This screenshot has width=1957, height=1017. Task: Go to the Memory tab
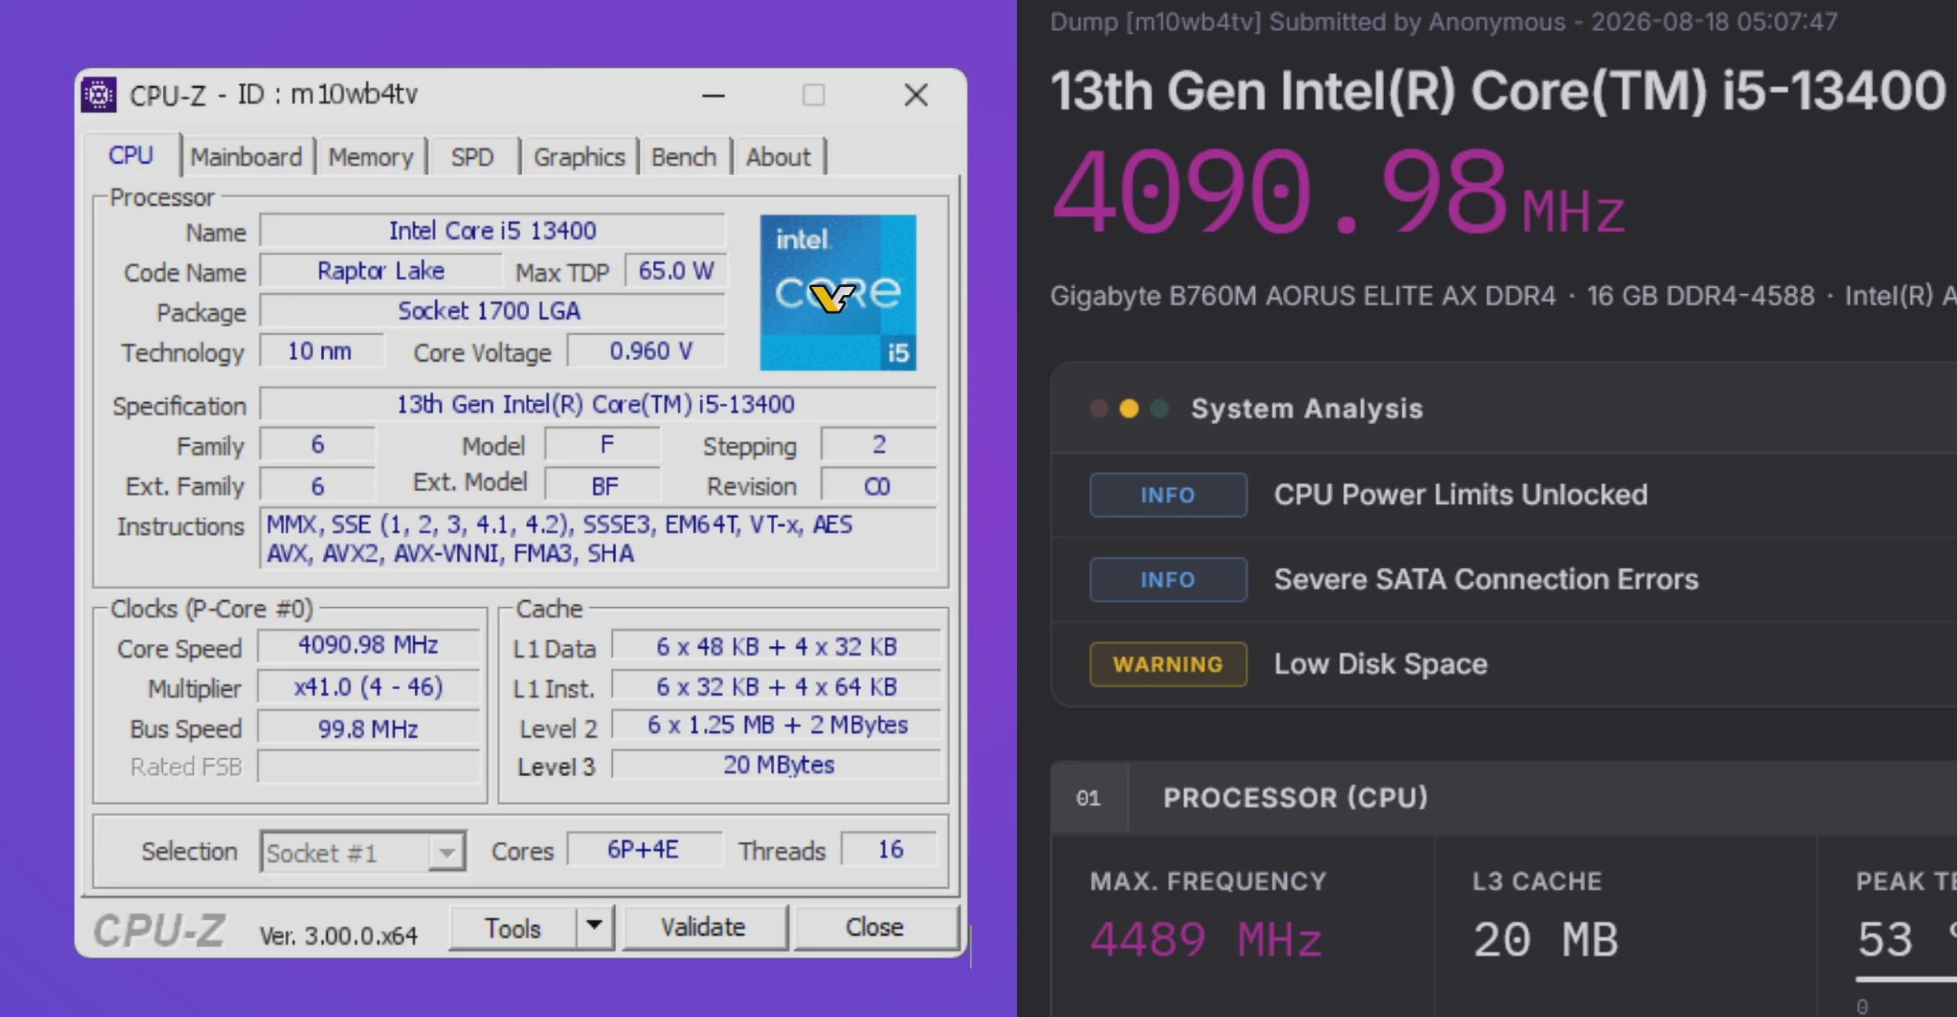(x=371, y=156)
